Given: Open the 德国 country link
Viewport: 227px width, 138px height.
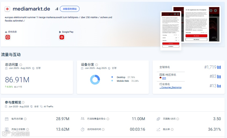Looking at the screenshot, I should click(x=164, y=78).
